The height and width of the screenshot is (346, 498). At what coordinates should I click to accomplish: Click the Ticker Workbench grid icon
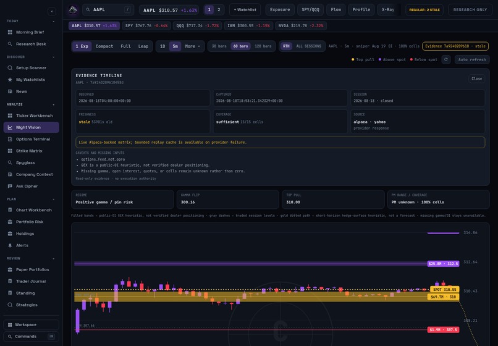point(10,116)
